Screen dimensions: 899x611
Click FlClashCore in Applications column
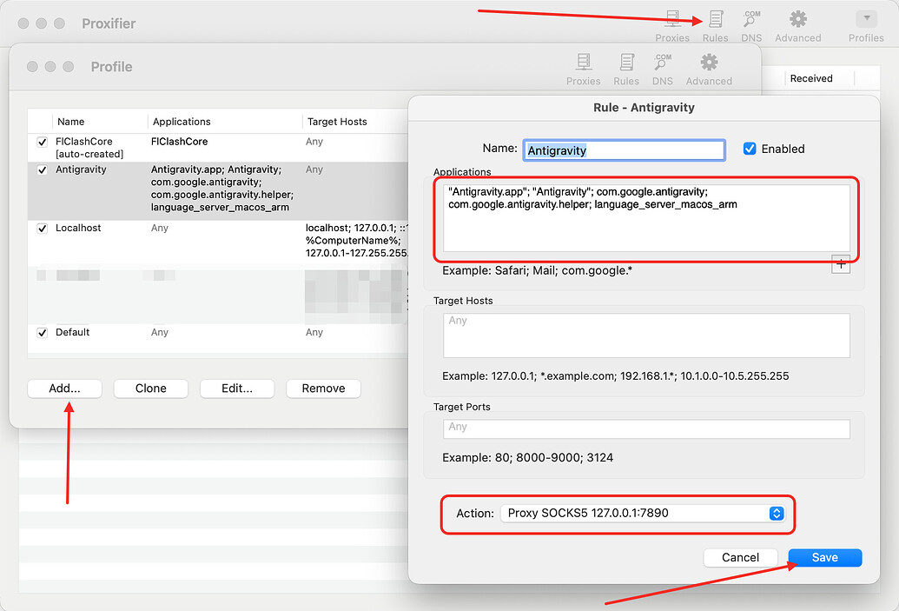pos(179,142)
